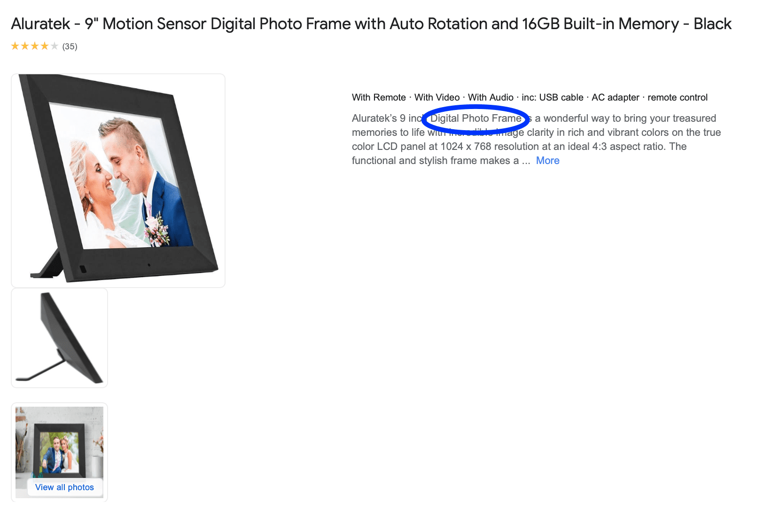Click the remote control feature text
The image size is (764, 516).
(678, 97)
